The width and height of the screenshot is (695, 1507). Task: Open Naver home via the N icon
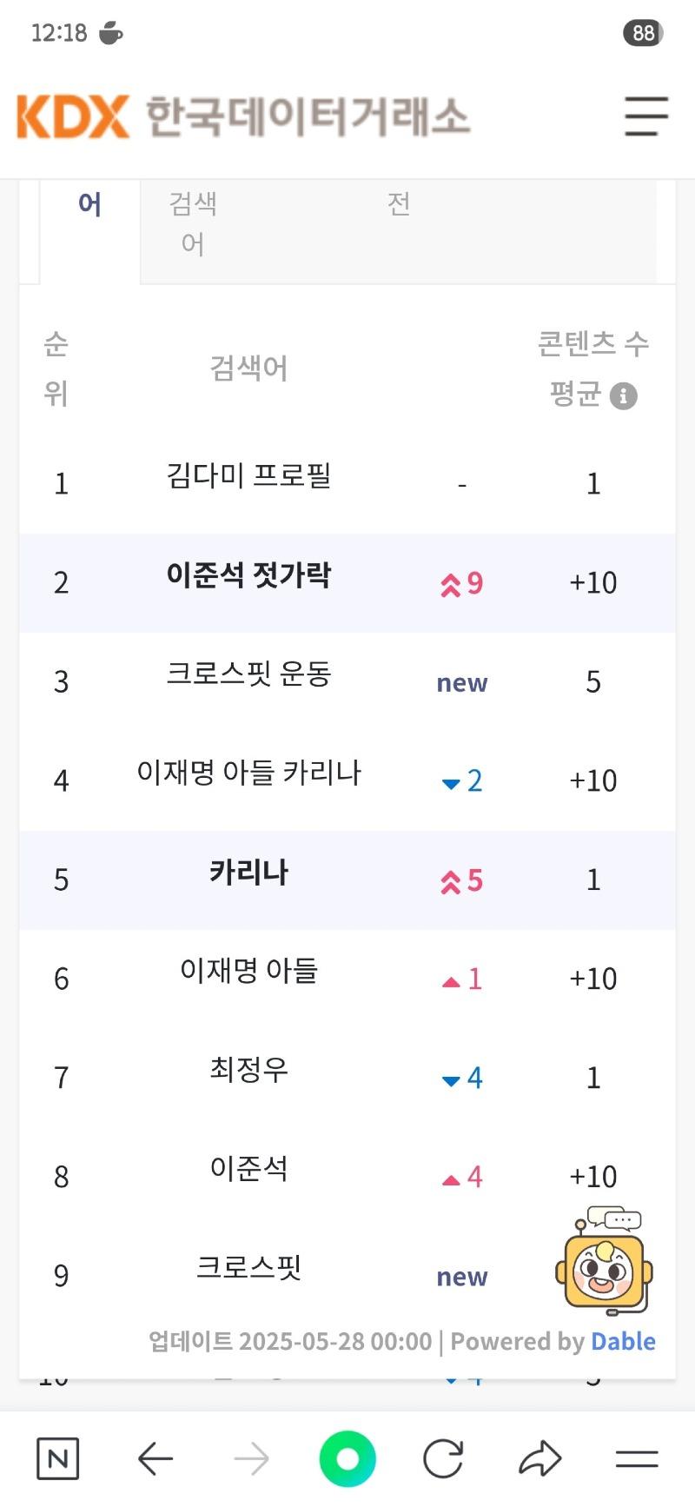(57, 1458)
